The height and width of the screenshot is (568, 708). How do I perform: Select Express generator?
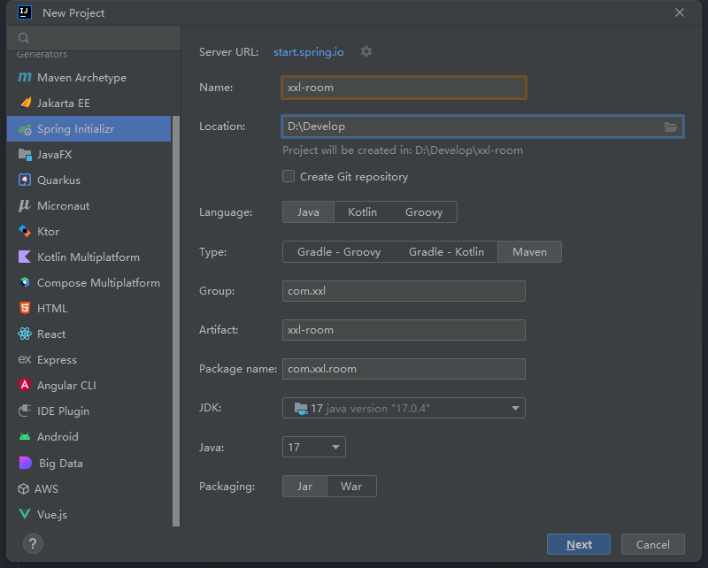pos(89,359)
